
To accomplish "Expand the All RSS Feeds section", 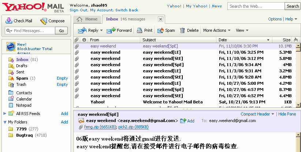I will (5, 114).
